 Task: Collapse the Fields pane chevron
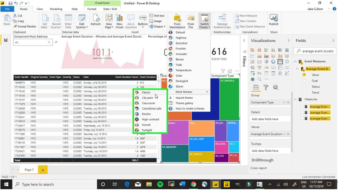[333, 40]
